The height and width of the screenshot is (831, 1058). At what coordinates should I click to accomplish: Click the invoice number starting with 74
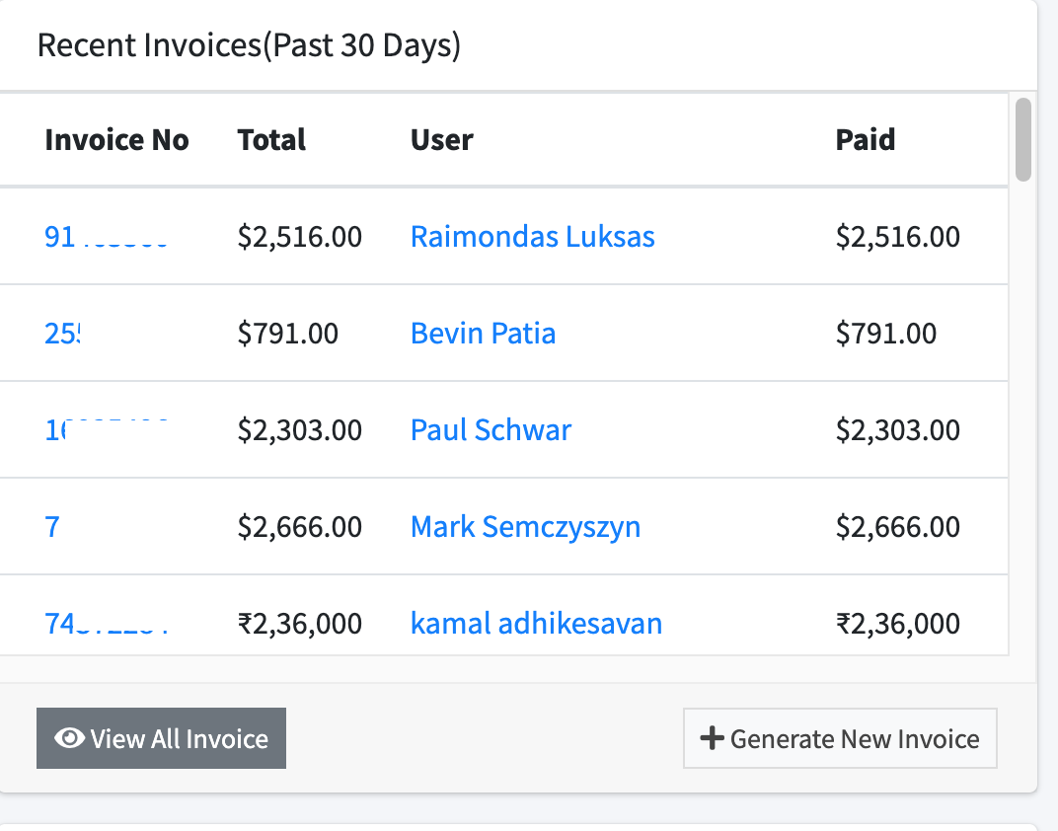[109, 624]
